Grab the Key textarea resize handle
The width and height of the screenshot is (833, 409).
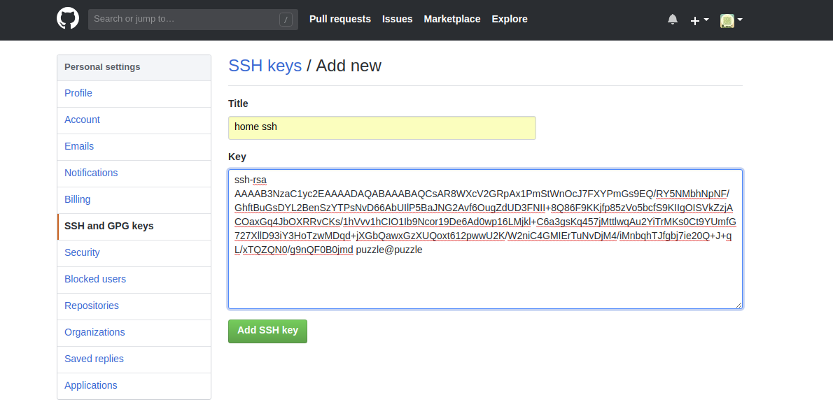tap(738, 304)
